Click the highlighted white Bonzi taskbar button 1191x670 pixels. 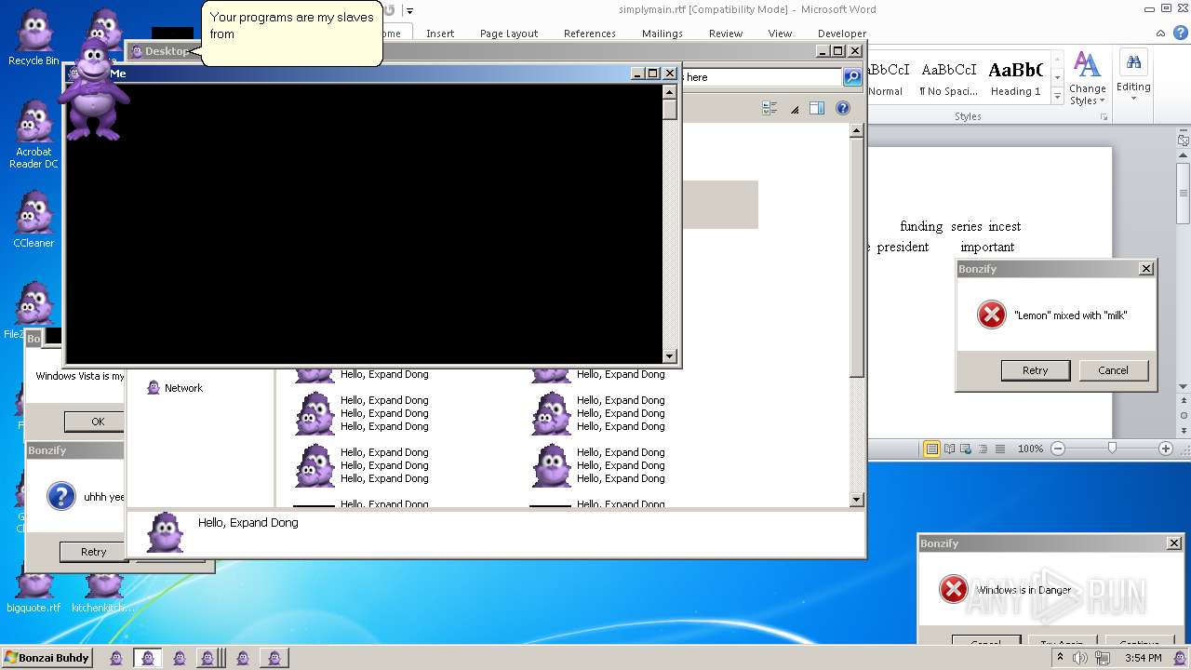(148, 658)
